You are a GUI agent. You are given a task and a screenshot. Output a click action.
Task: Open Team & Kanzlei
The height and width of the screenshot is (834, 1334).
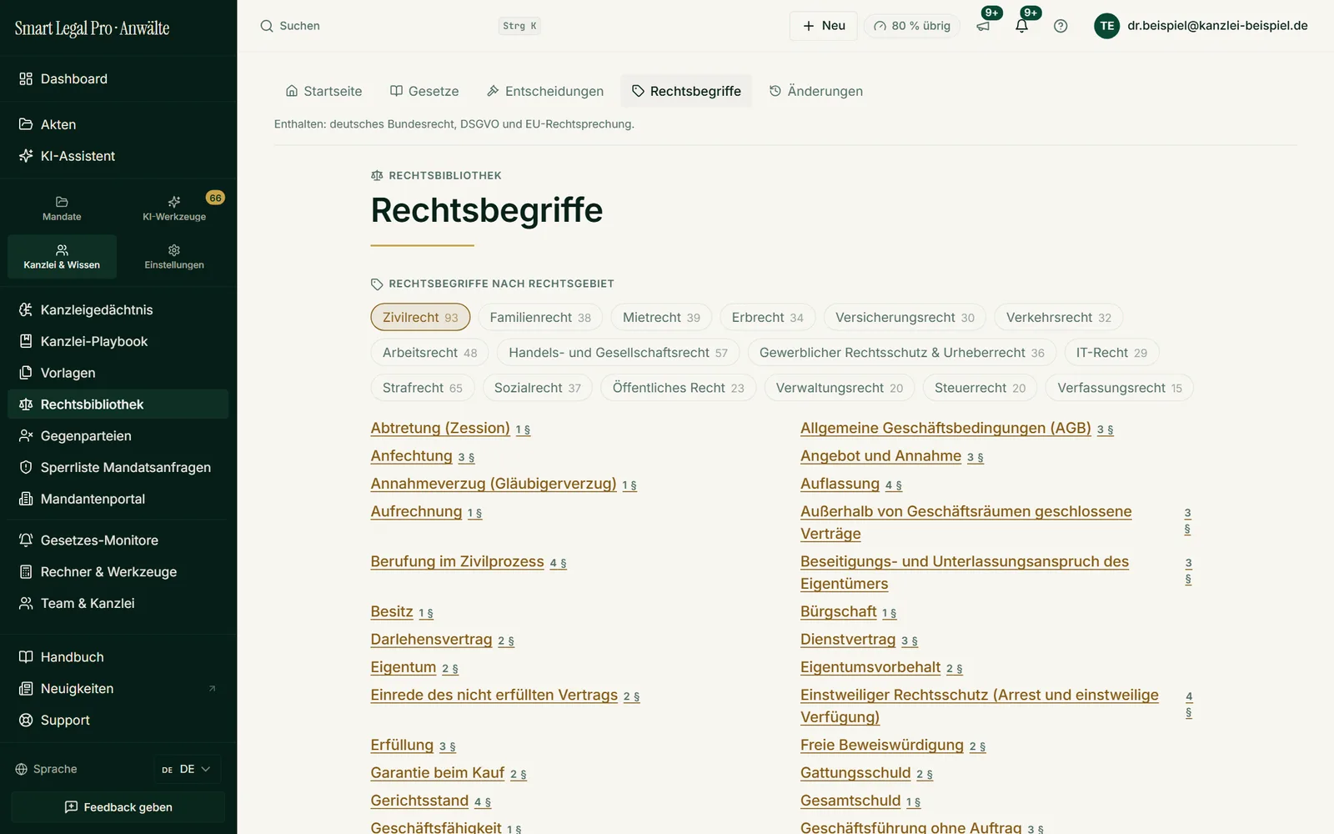pos(118,603)
